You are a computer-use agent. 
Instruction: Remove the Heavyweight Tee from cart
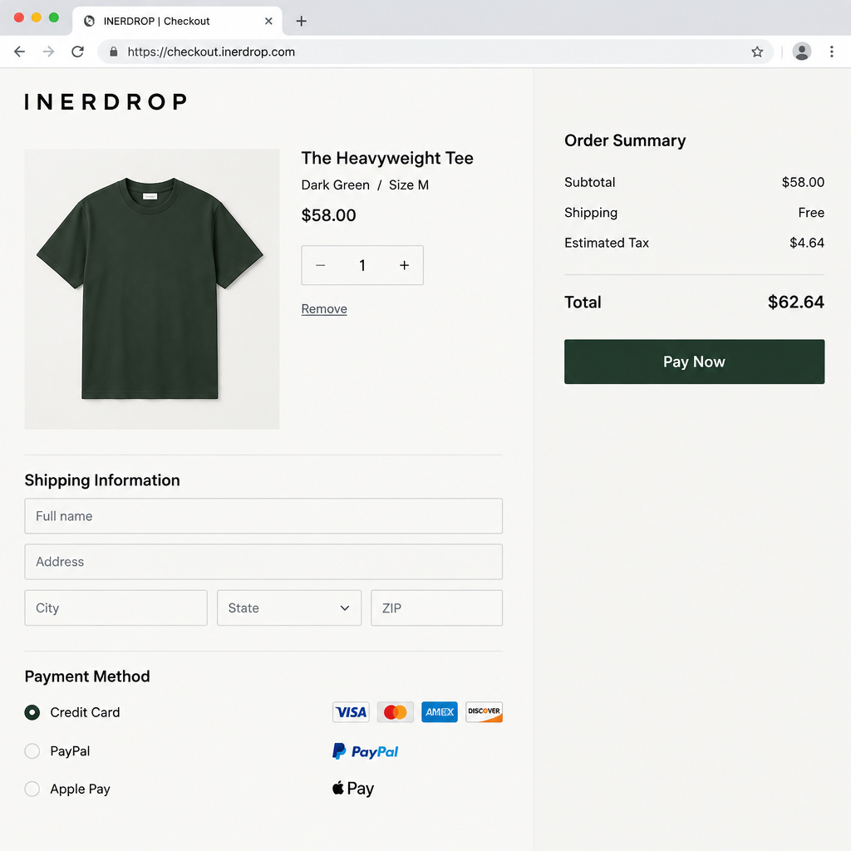pos(324,309)
